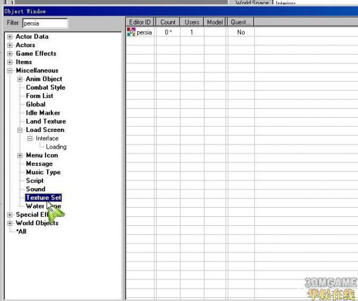358x301 pixels.
Task: Collapse the Miscellaneous category
Action: 10,70
